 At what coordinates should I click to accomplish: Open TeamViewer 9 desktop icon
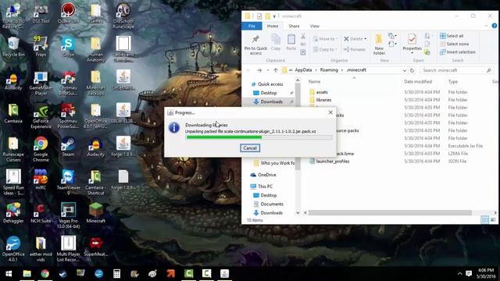pos(68,183)
